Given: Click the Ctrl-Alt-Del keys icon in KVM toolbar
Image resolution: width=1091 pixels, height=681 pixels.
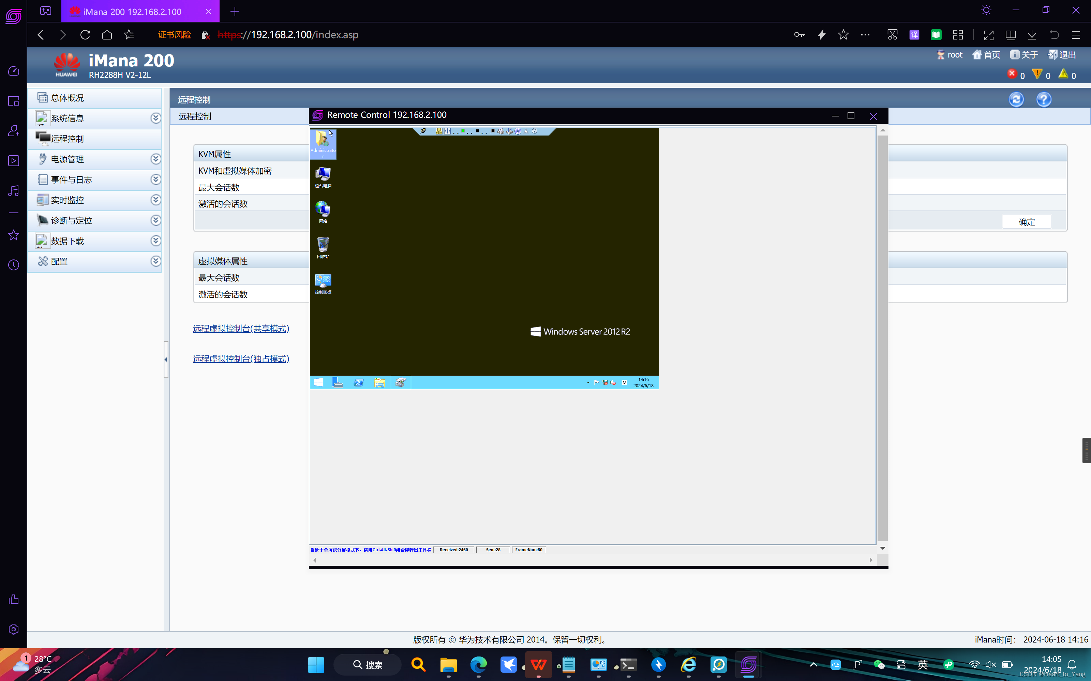Looking at the screenshot, I should (439, 131).
